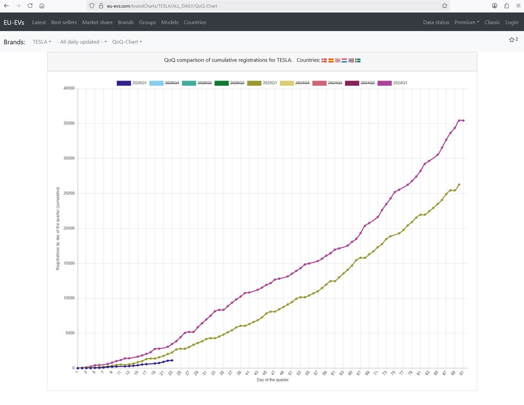Click the Norway flag icon
The height and width of the screenshot is (405, 524).
pos(351,60)
